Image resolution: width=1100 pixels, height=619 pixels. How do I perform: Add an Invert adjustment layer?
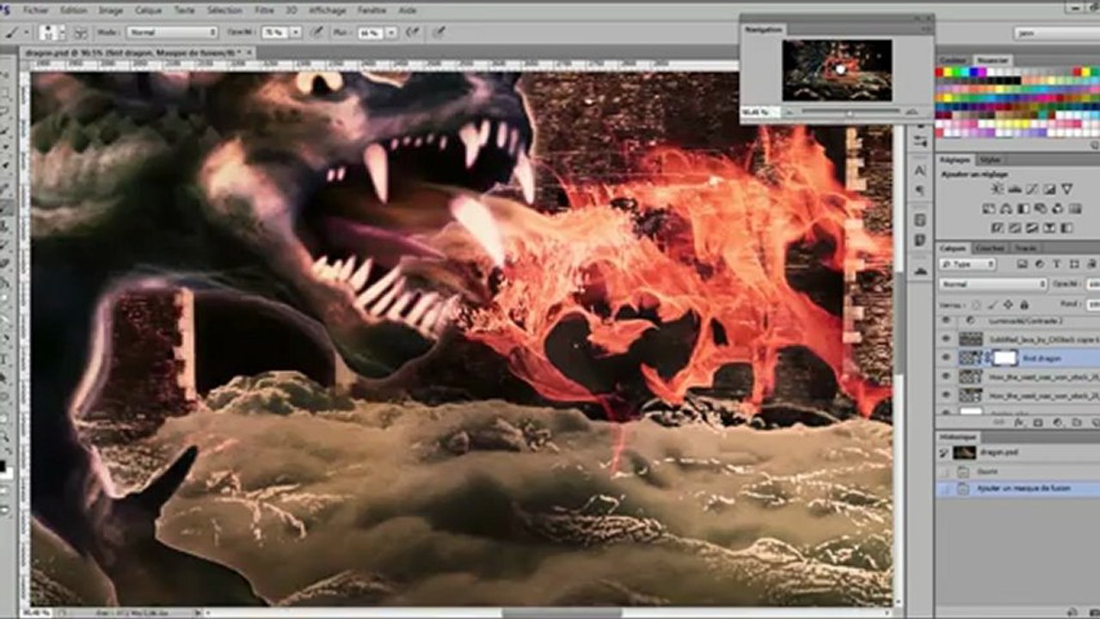click(x=998, y=227)
